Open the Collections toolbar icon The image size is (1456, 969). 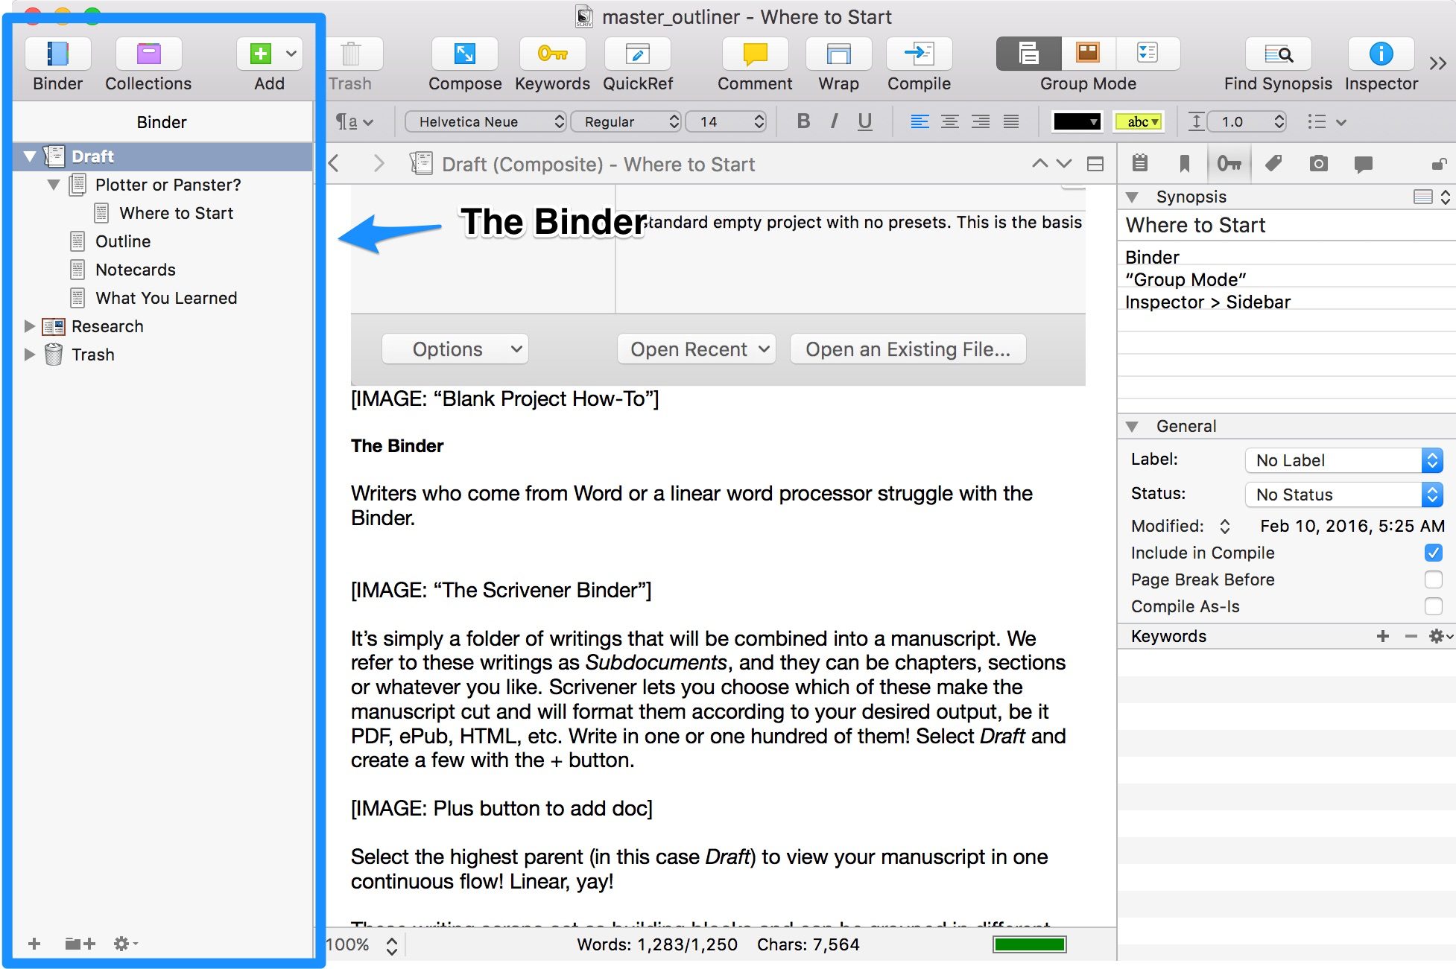pyautogui.click(x=148, y=54)
